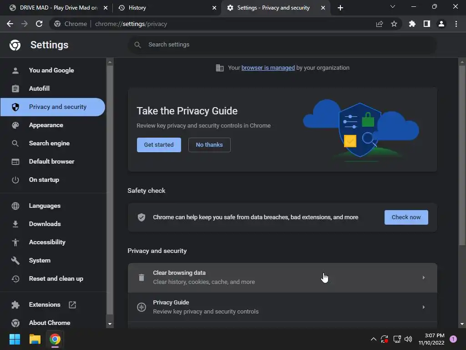This screenshot has width=466, height=350.
Task: Run Safety check with Check now
Action: 406,217
